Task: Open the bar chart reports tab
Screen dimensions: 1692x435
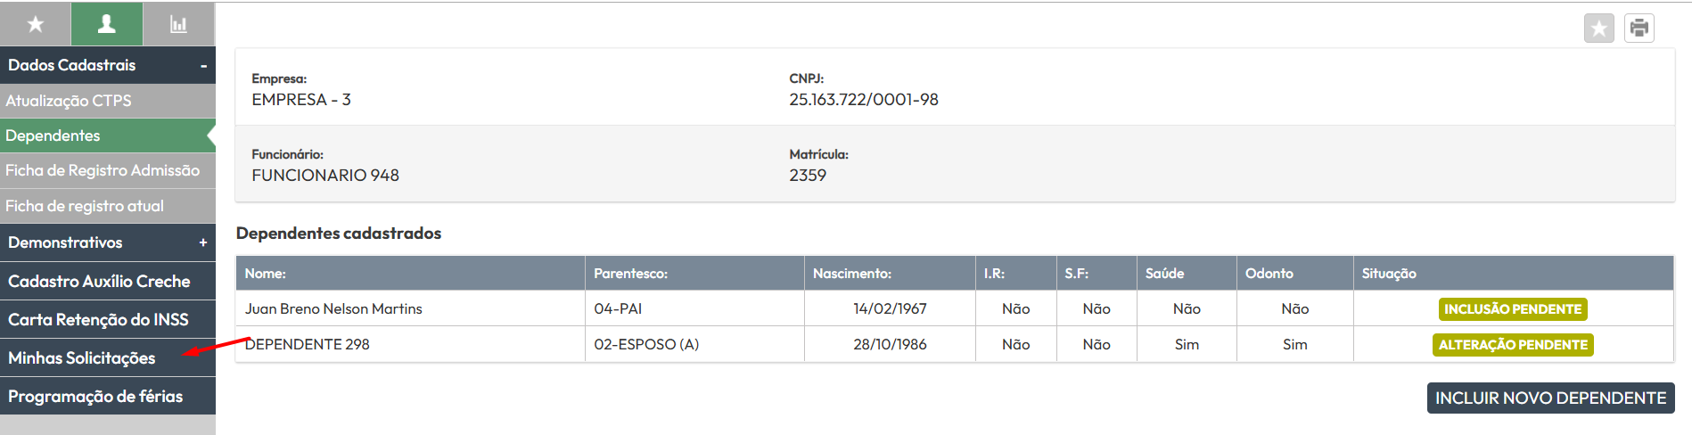Action: pos(179,24)
